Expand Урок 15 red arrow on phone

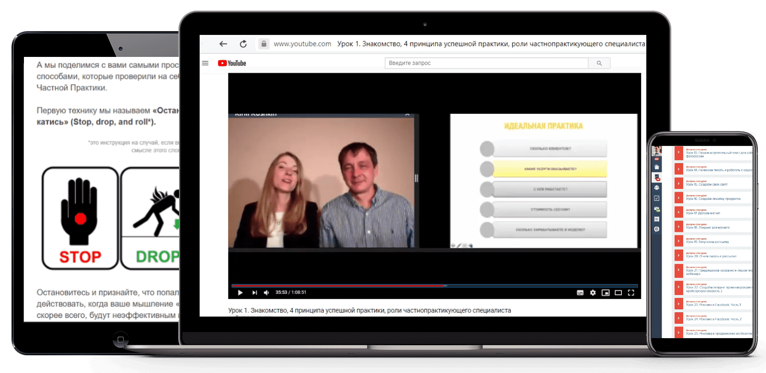(678, 183)
